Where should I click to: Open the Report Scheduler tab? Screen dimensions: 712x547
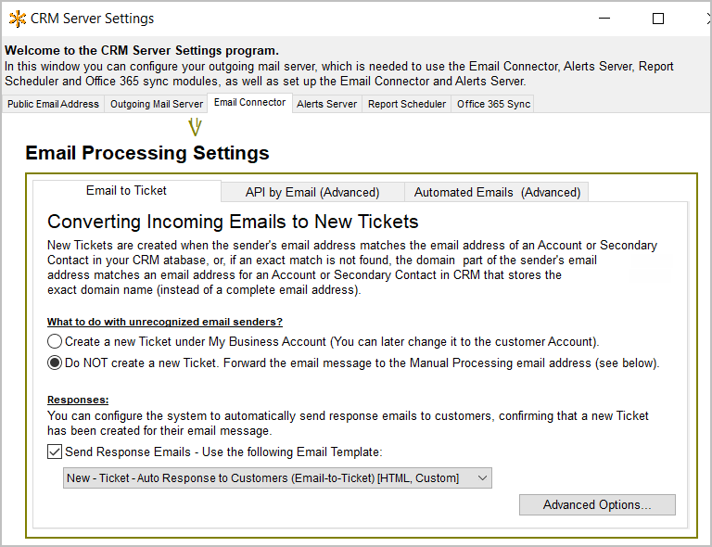(x=406, y=104)
